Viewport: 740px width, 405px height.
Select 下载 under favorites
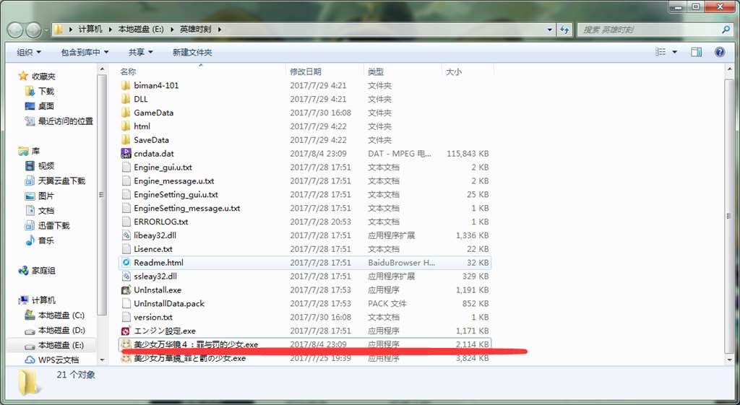pos(46,92)
